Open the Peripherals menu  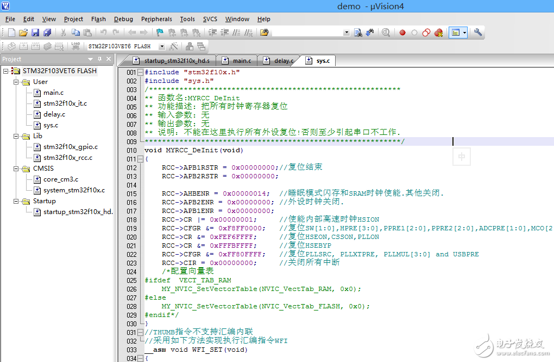click(156, 19)
